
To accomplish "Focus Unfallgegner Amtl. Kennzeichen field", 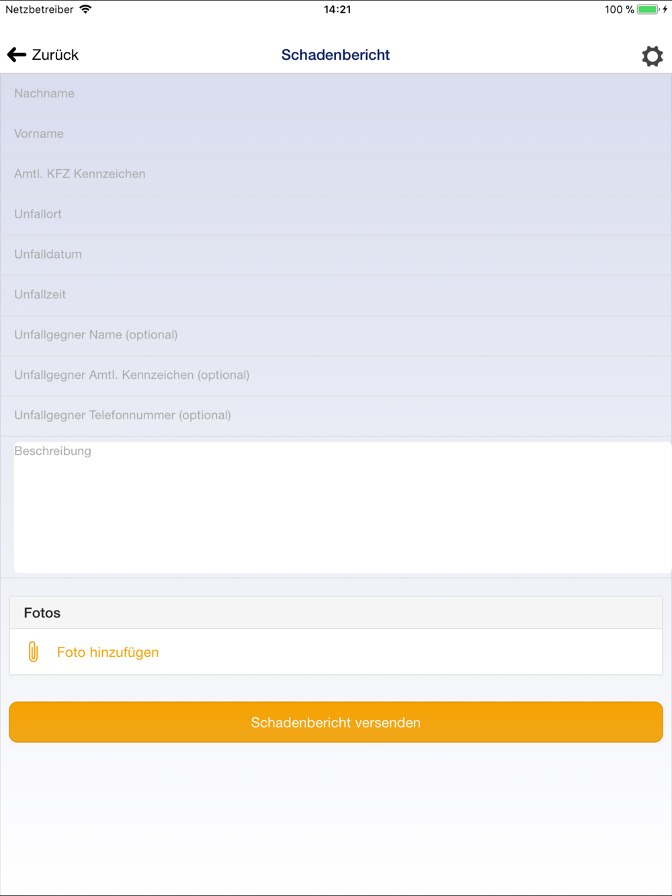I will tap(336, 375).
